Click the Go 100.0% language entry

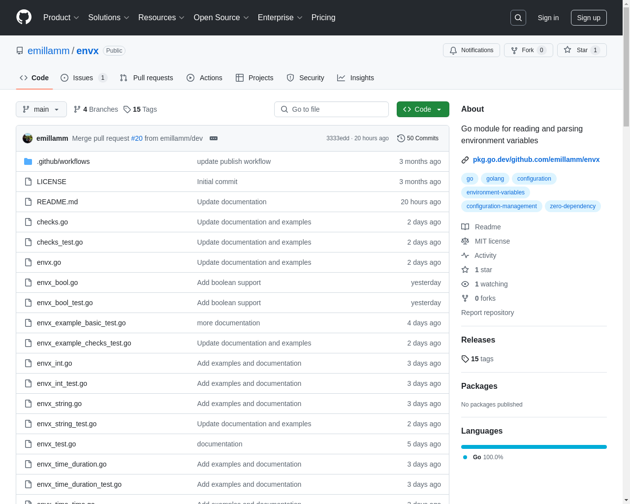(483, 457)
